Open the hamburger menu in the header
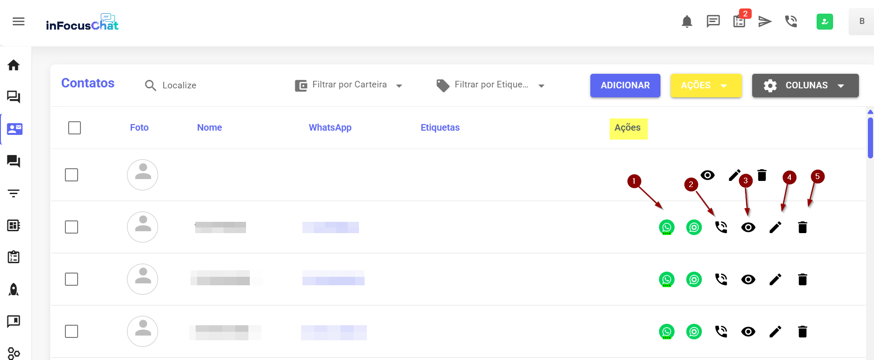The height and width of the screenshot is (360, 874). pos(19,22)
